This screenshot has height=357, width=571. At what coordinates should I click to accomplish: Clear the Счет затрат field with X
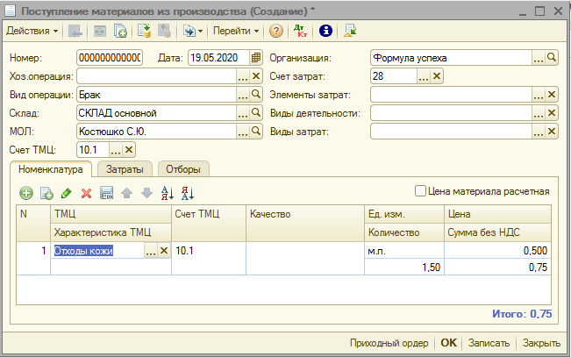(x=438, y=76)
